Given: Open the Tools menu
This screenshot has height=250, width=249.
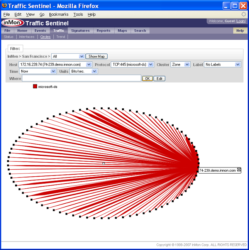Looking at the screenshot, I should tap(78, 14).
